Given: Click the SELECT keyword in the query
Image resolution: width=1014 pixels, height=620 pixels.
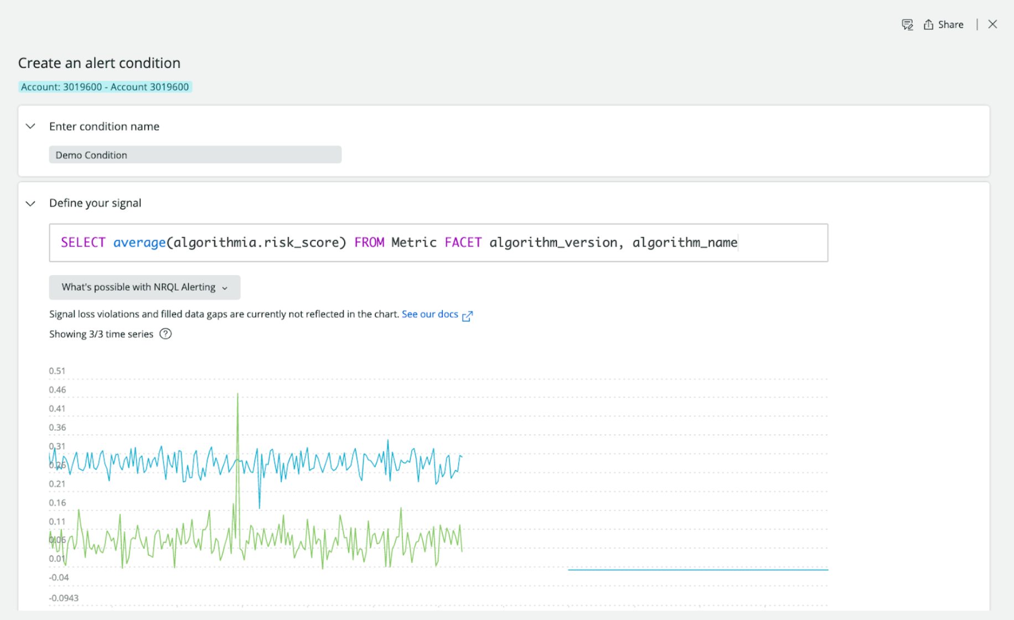Looking at the screenshot, I should tap(83, 242).
